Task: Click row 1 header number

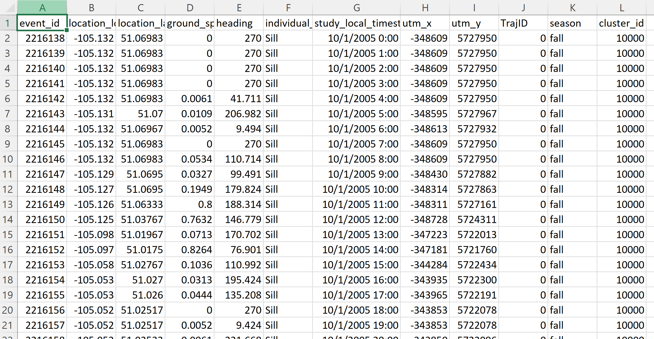Action: [x=8, y=23]
